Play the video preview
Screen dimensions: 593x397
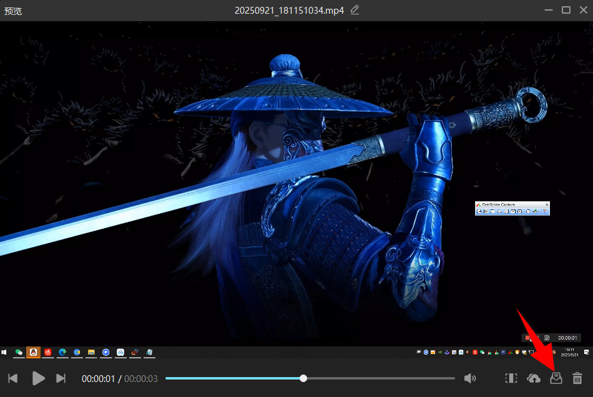[38, 378]
